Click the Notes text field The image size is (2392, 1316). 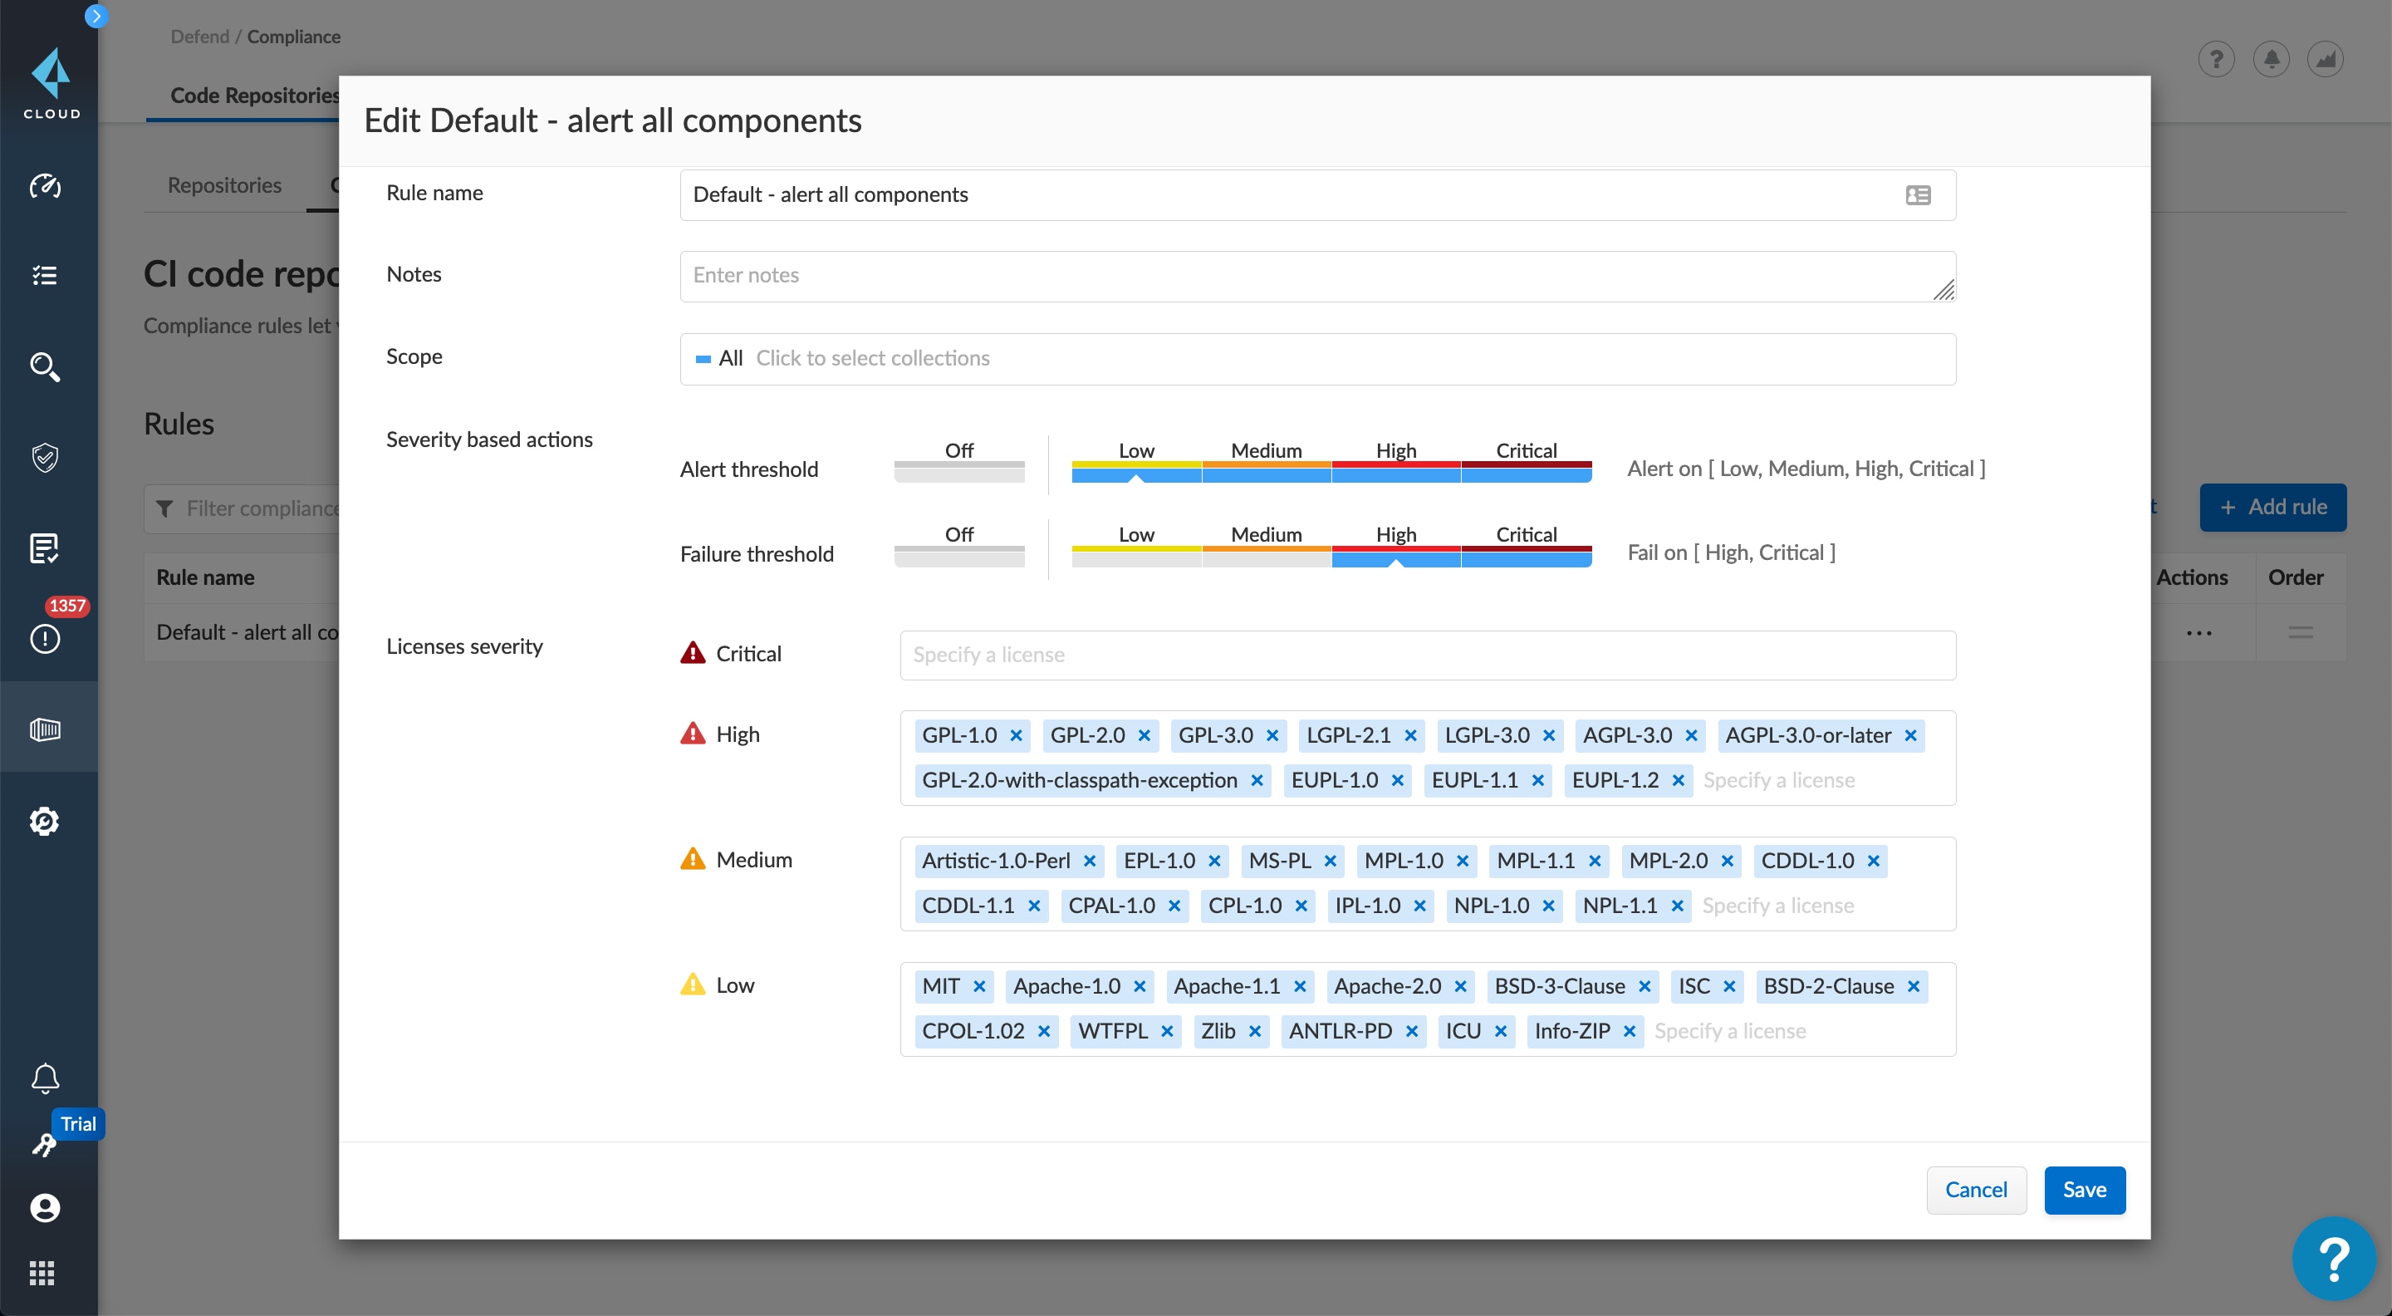coord(1316,276)
